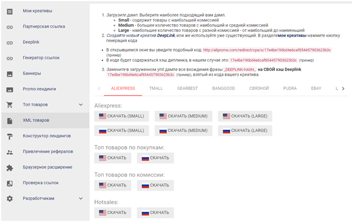Download US Hotsales file
Viewport: 353px width, 222px height.
coord(112,213)
